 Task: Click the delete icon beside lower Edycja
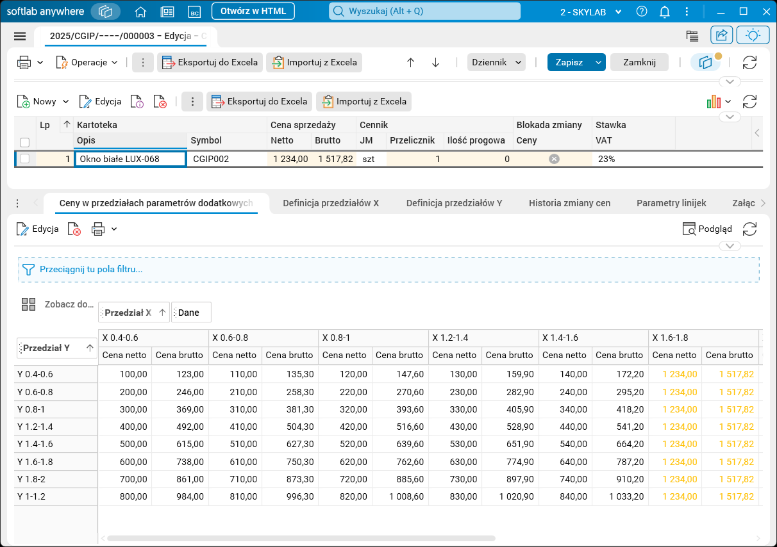(x=75, y=229)
